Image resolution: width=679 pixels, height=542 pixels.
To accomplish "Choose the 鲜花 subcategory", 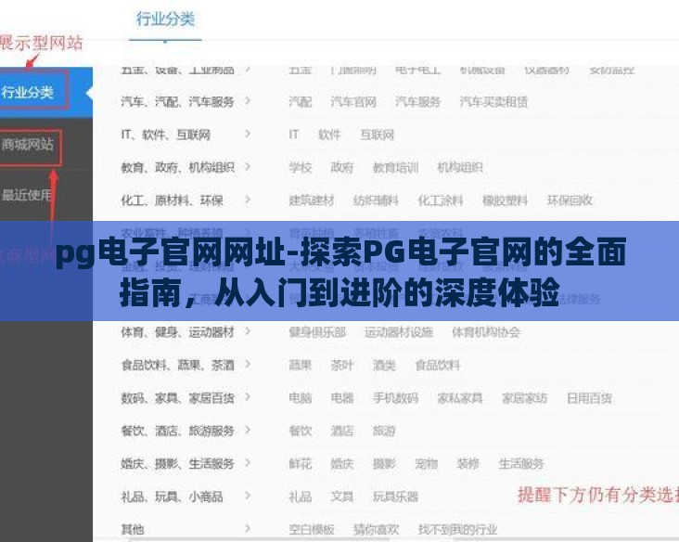I will coord(301,464).
